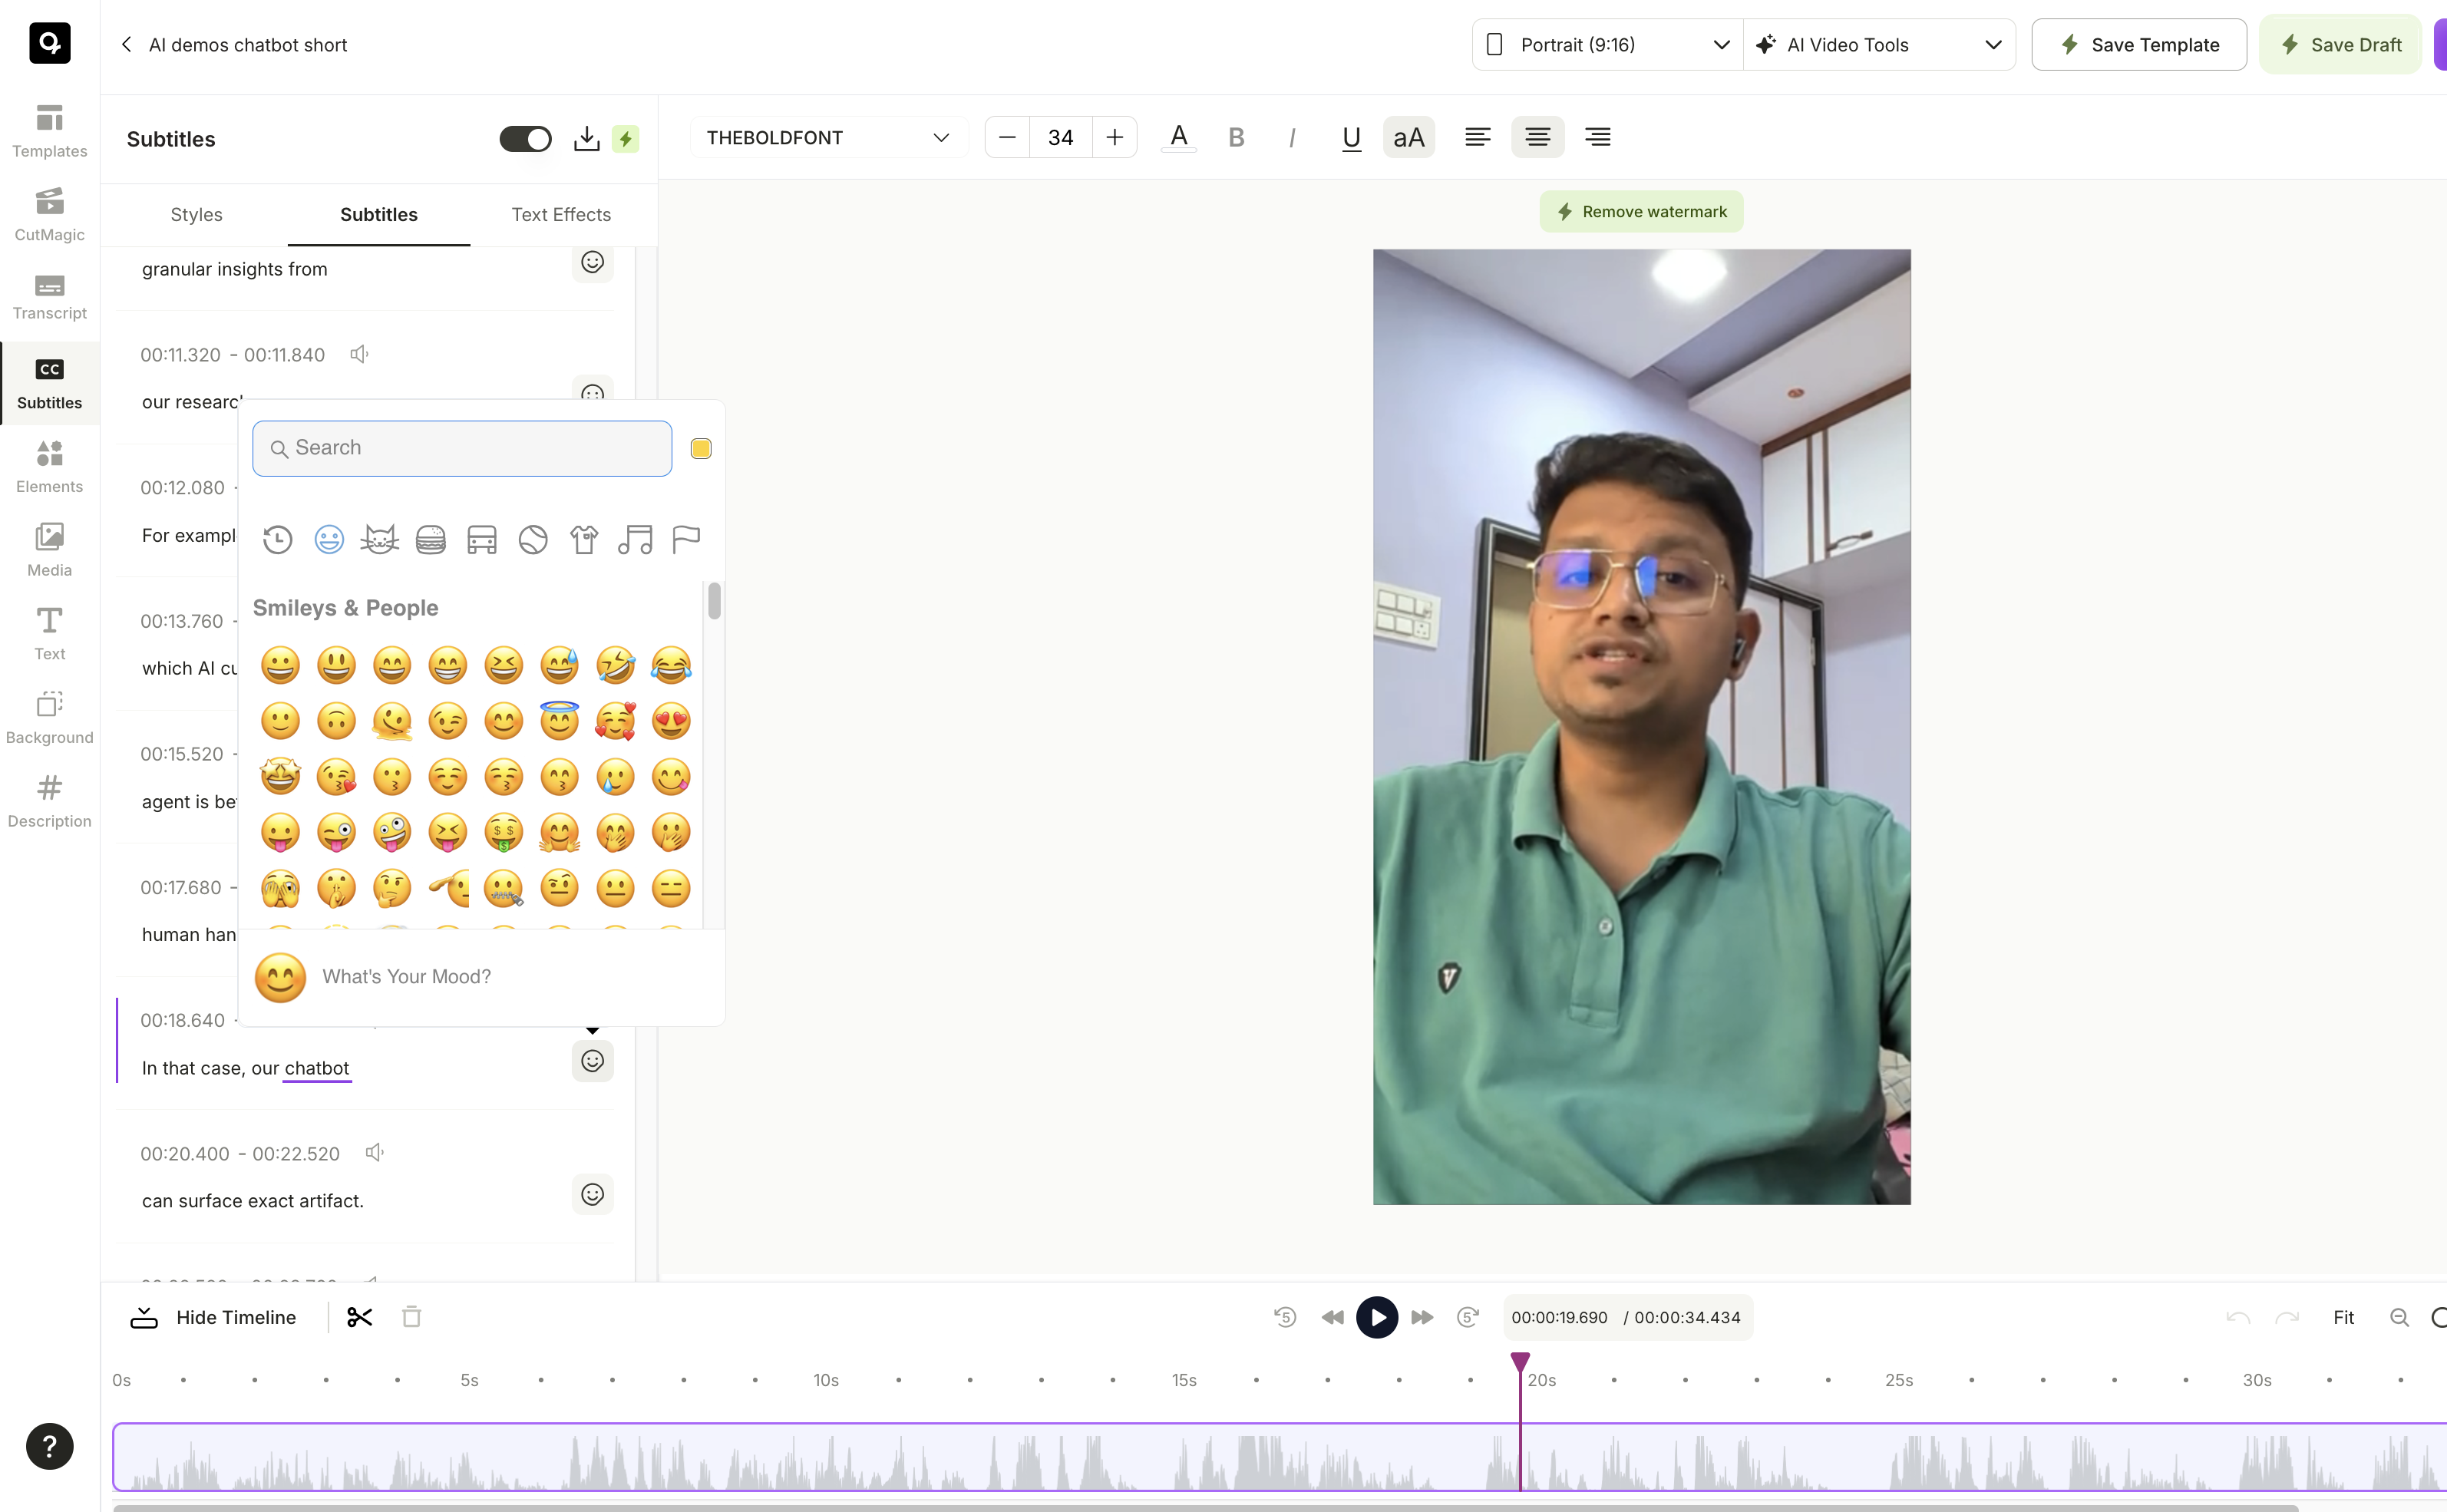Screen dimensions: 2447x1512
Task: Toggle underline text formatting
Action: [1351, 137]
